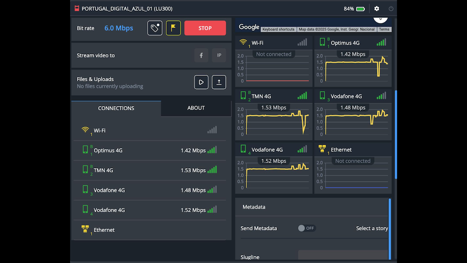Open the Vodafone 4G 1.48 Mbps graph card

pyautogui.click(x=353, y=115)
